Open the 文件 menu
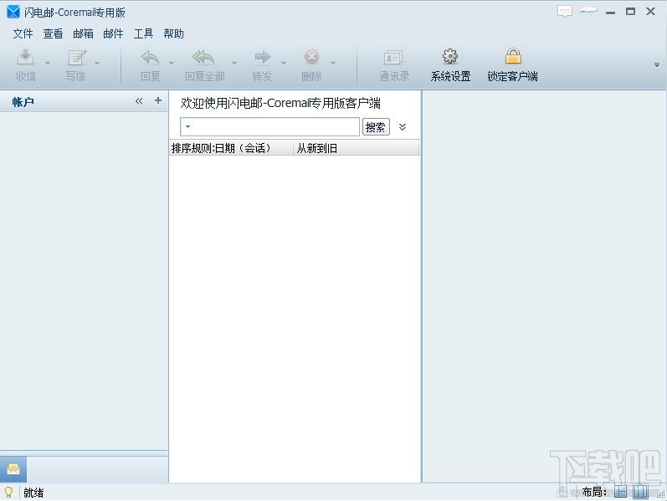This screenshot has width=667, height=501. click(23, 33)
